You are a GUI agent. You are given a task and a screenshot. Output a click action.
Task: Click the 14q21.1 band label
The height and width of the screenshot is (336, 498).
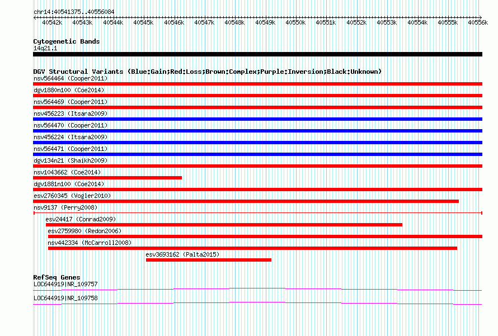45,48
